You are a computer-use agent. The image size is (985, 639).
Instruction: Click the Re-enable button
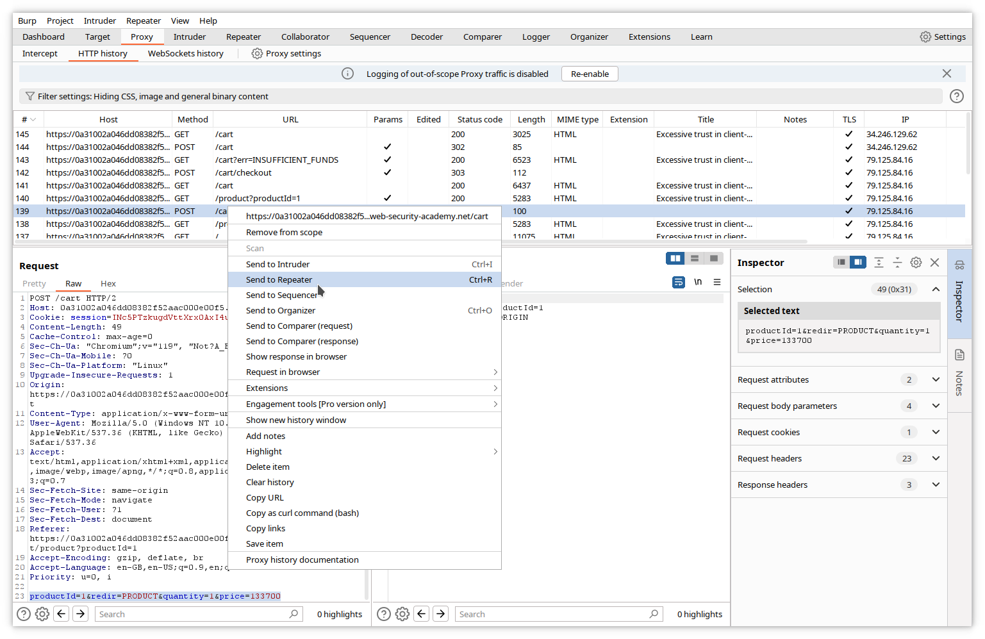(x=590, y=74)
